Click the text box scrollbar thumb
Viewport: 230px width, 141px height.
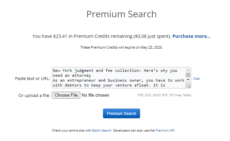pyautogui.click(x=188, y=75)
